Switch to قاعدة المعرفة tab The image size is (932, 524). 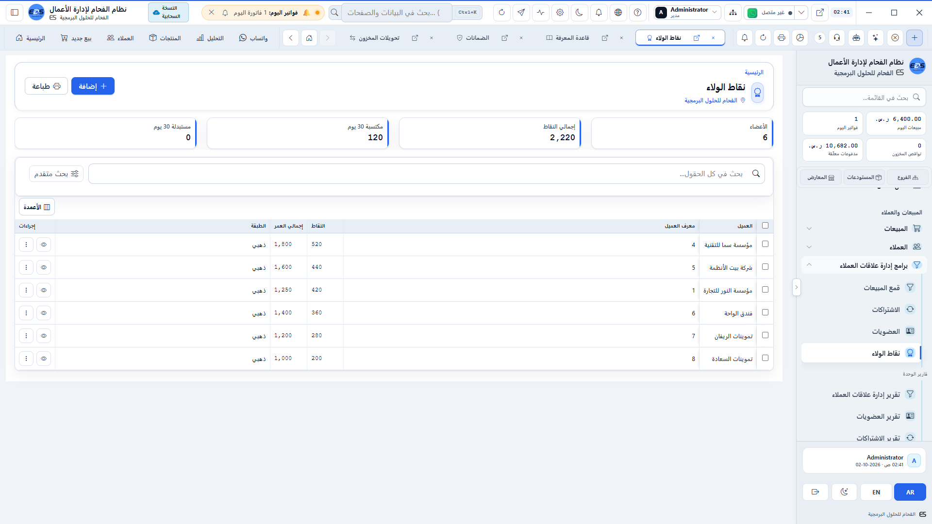[x=567, y=38]
